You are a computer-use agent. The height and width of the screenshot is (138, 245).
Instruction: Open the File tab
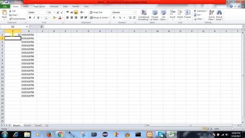click(5, 7)
